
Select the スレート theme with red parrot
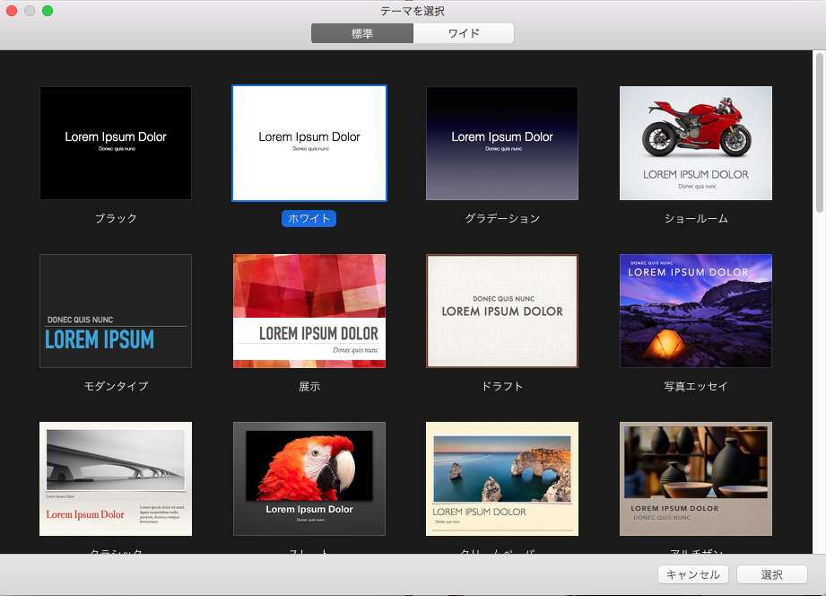coord(309,478)
